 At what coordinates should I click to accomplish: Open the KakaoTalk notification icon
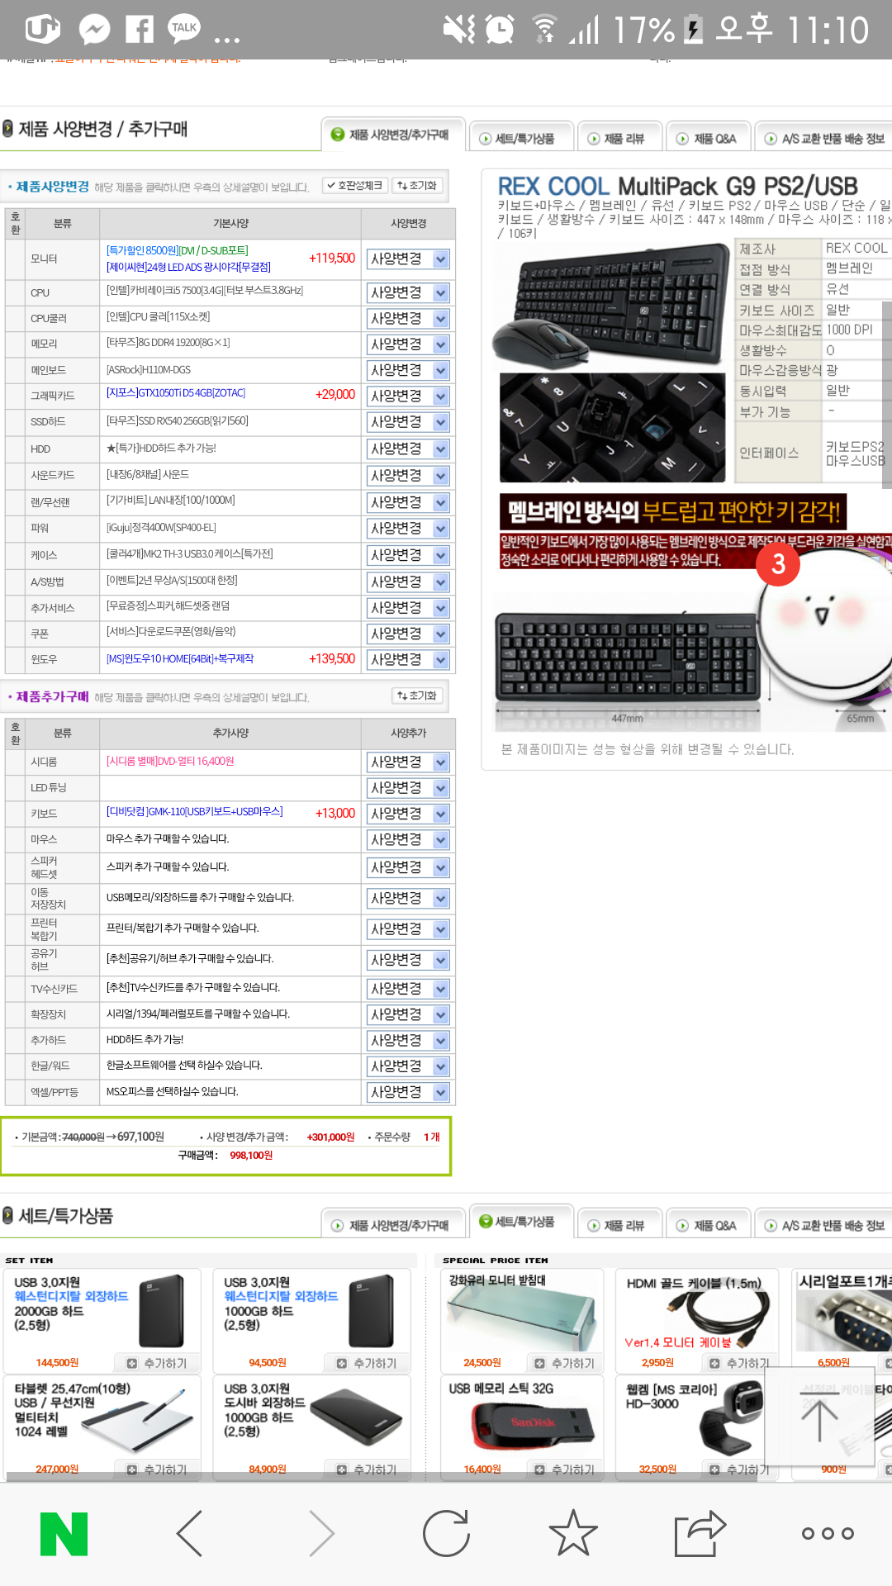pyautogui.click(x=183, y=30)
